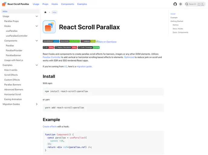Open useParallax sidebar page
The width and height of the screenshot is (208, 155).
pyautogui.click(x=12, y=31)
